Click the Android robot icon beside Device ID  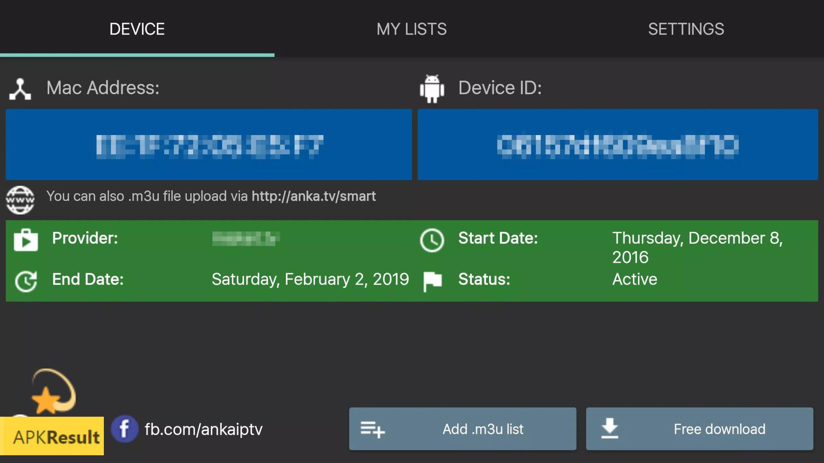[432, 89]
